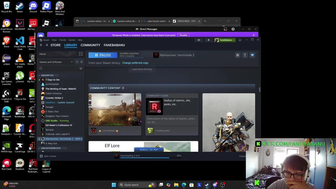Viewport: 336px width, 189px height.
Task: Select THRONE AND LIBERTY in library
Action: point(57,134)
